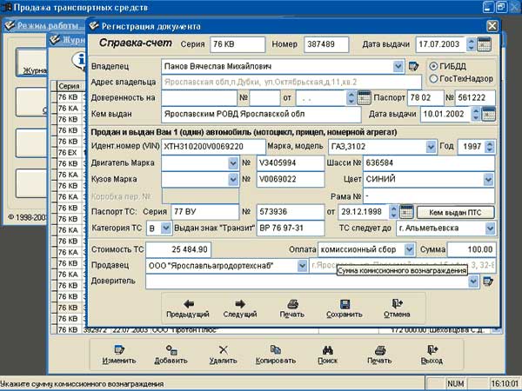Expand Кузов Марка dropdown
This screenshot has height=391, width=522.
click(x=233, y=179)
